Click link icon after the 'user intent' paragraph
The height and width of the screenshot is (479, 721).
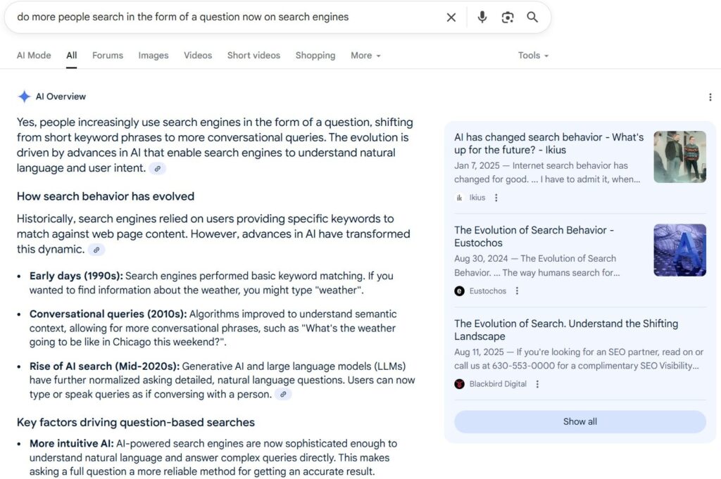click(x=157, y=169)
